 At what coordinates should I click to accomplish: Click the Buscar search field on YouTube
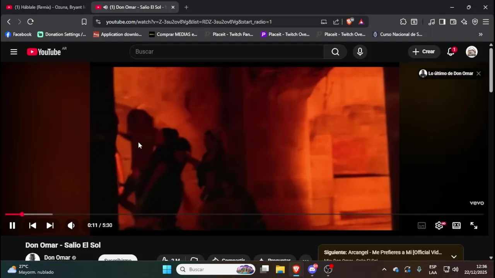[227, 52]
